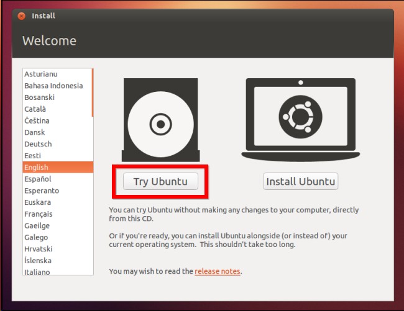This screenshot has width=404, height=311.
Task: Open the release notes link
Action: (217, 271)
